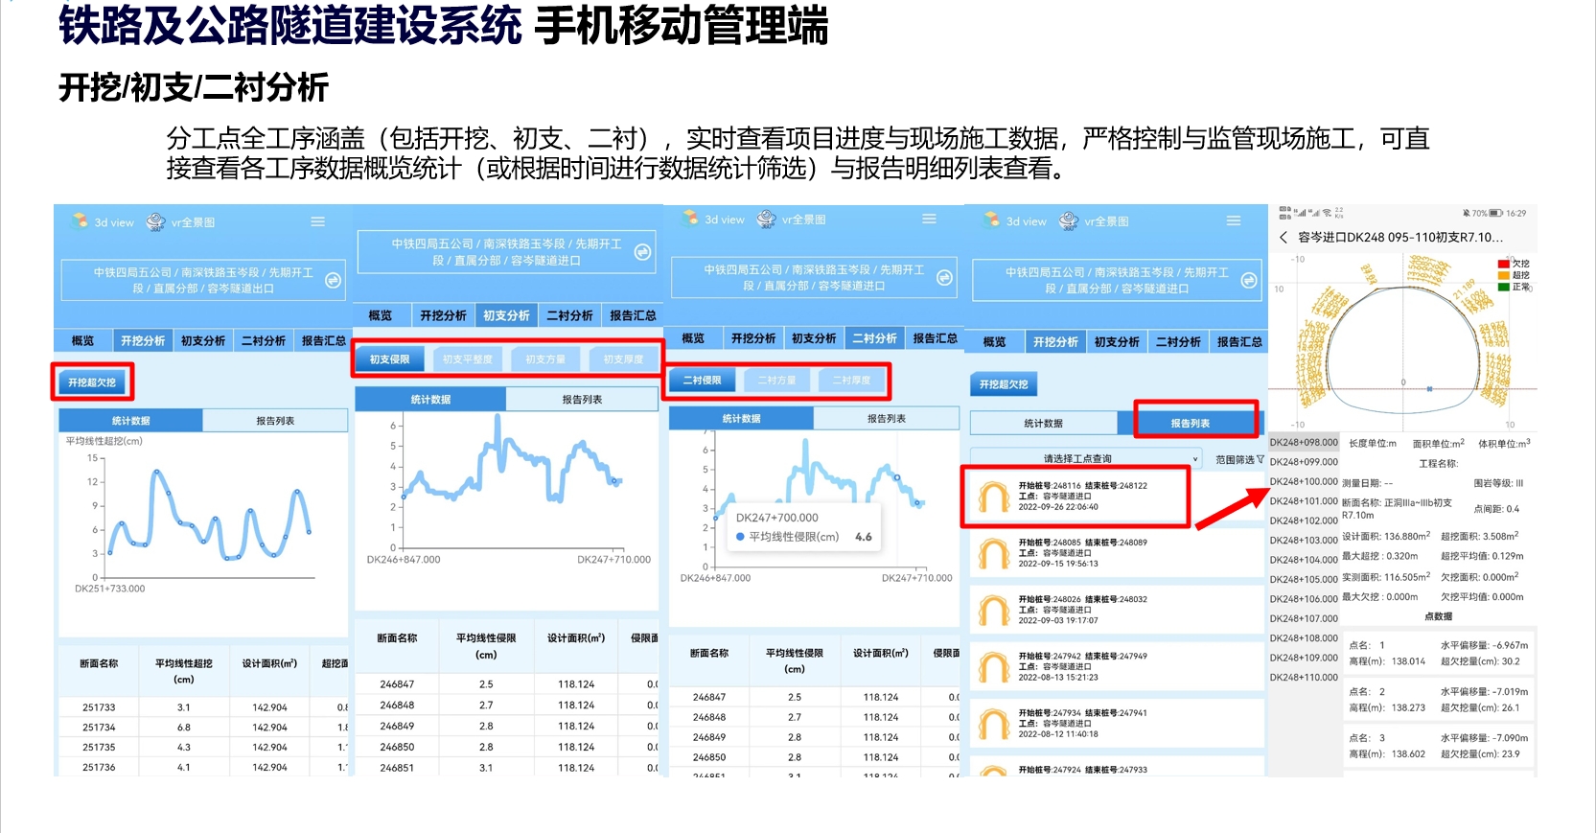The height and width of the screenshot is (833, 1596).
Task: Switch to 统计数据 beside highlighted 报告列表
Action: [1043, 423]
